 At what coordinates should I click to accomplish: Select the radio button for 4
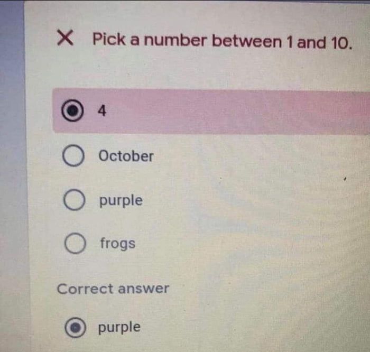75,112
